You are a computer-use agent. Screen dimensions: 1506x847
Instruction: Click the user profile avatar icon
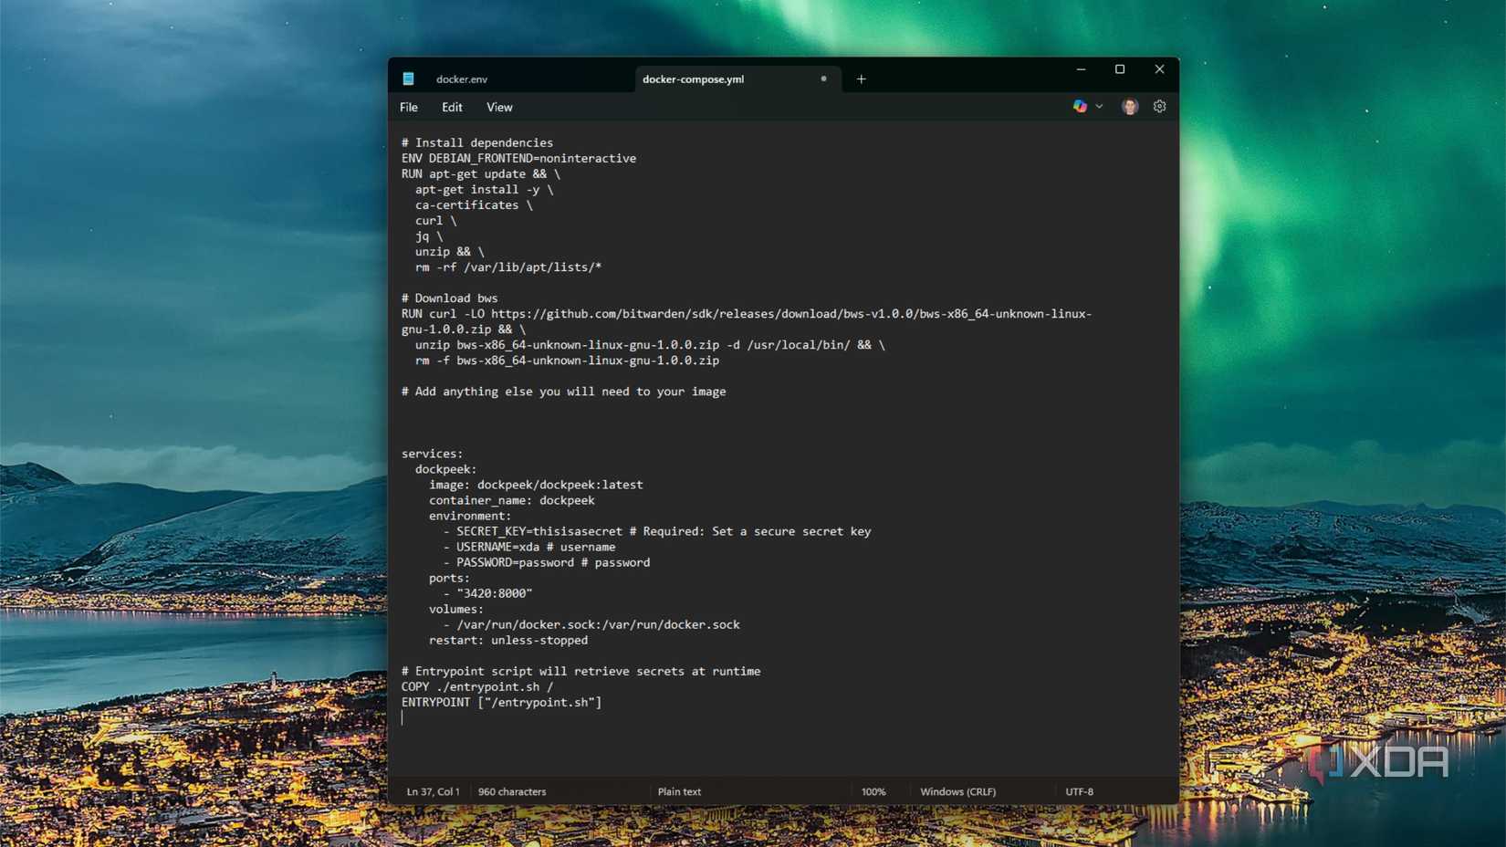[x=1130, y=106]
